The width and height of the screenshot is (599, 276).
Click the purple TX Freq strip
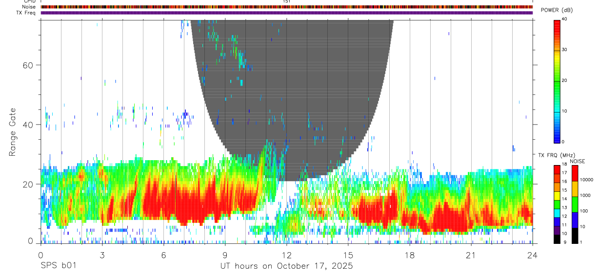[x=287, y=13]
